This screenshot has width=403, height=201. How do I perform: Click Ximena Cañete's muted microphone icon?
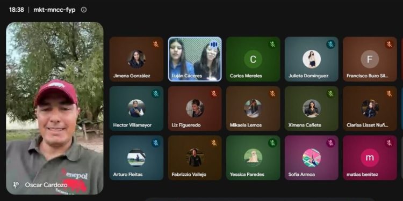pos(331,94)
